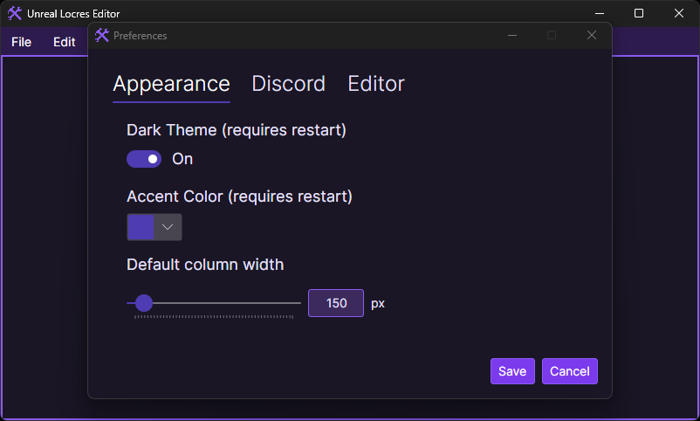This screenshot has height=421, width=700.
Task: Open the File menu
Action: tap(22, 42)
